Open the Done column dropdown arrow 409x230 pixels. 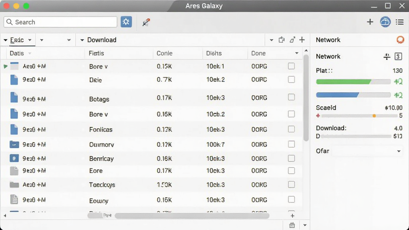click(x=297, y=53)
